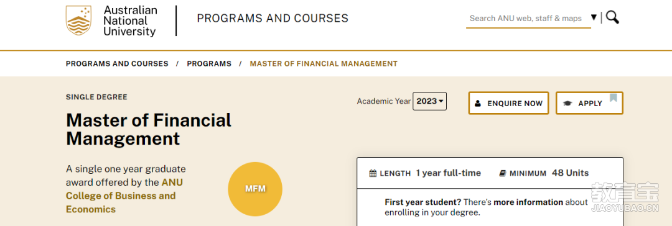This screenshot has height=226, width=672.
Task: Open the search scope dropdown arrow
Action: pos(594,17)
